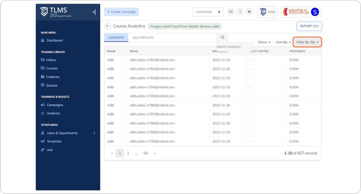Open the Templates megaphone icon
This screenshot has height=194, width=361.
coord(43,141)
